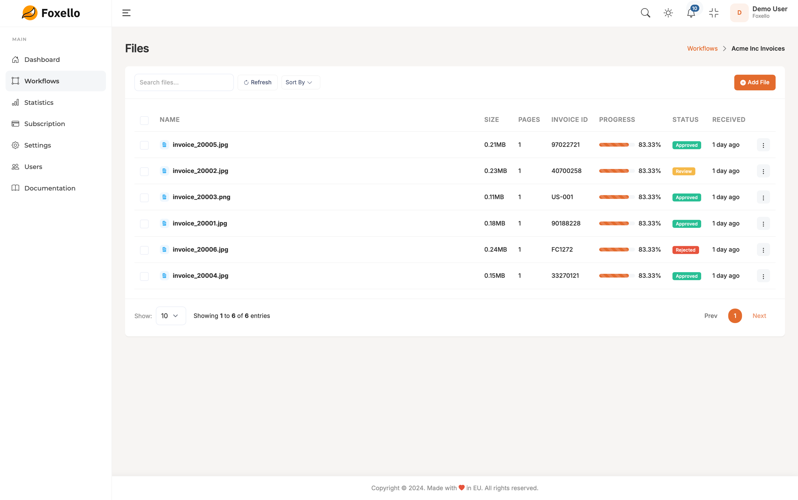Viewport: 798px width, 500px height.
Task: Click progress bar of invoice_20001.jpg
Action: [616, 224]
